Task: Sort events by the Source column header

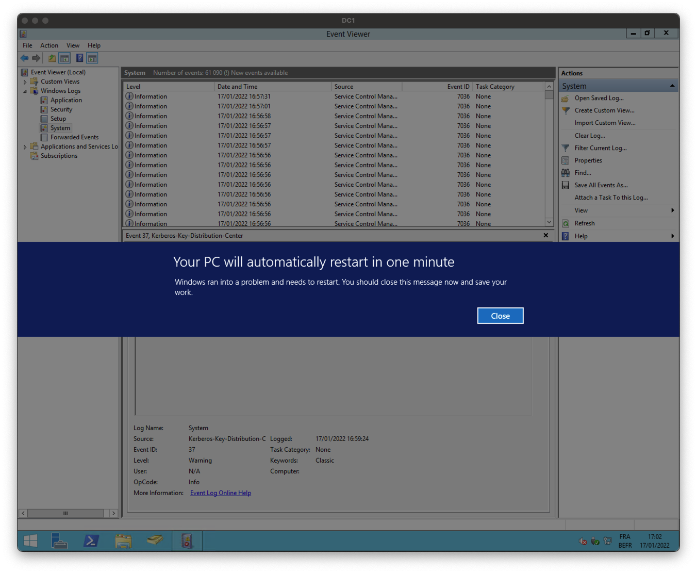Action: click(367, 87)
